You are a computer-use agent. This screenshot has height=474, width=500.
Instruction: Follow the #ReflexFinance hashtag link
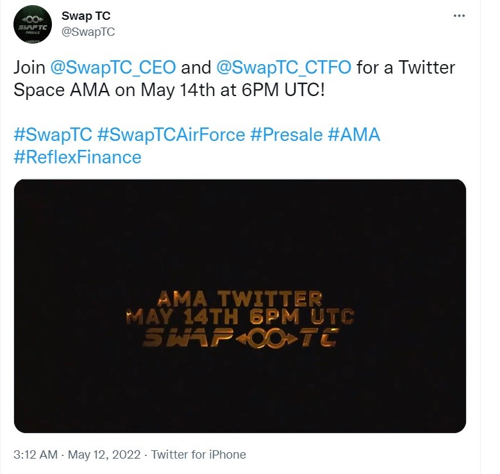click(78, 157)
